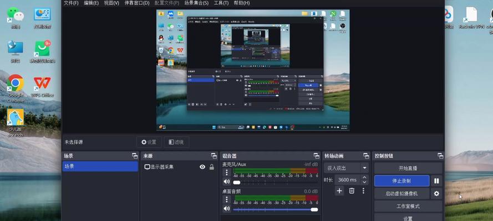Click the -inf dB mic level text

[x=311, y=164]
